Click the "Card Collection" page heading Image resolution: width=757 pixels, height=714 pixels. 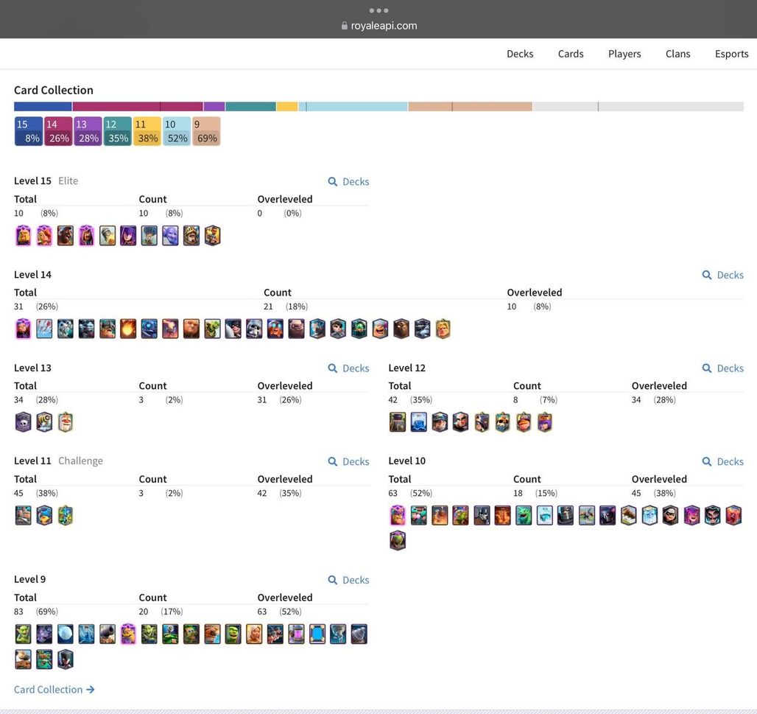[54, 90]
